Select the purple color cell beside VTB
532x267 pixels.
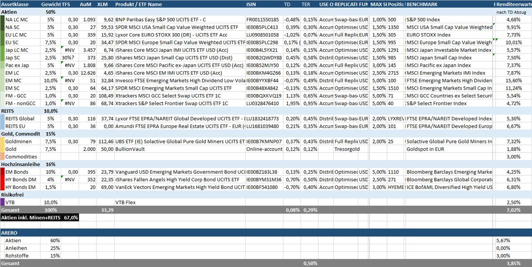(2, 202)
